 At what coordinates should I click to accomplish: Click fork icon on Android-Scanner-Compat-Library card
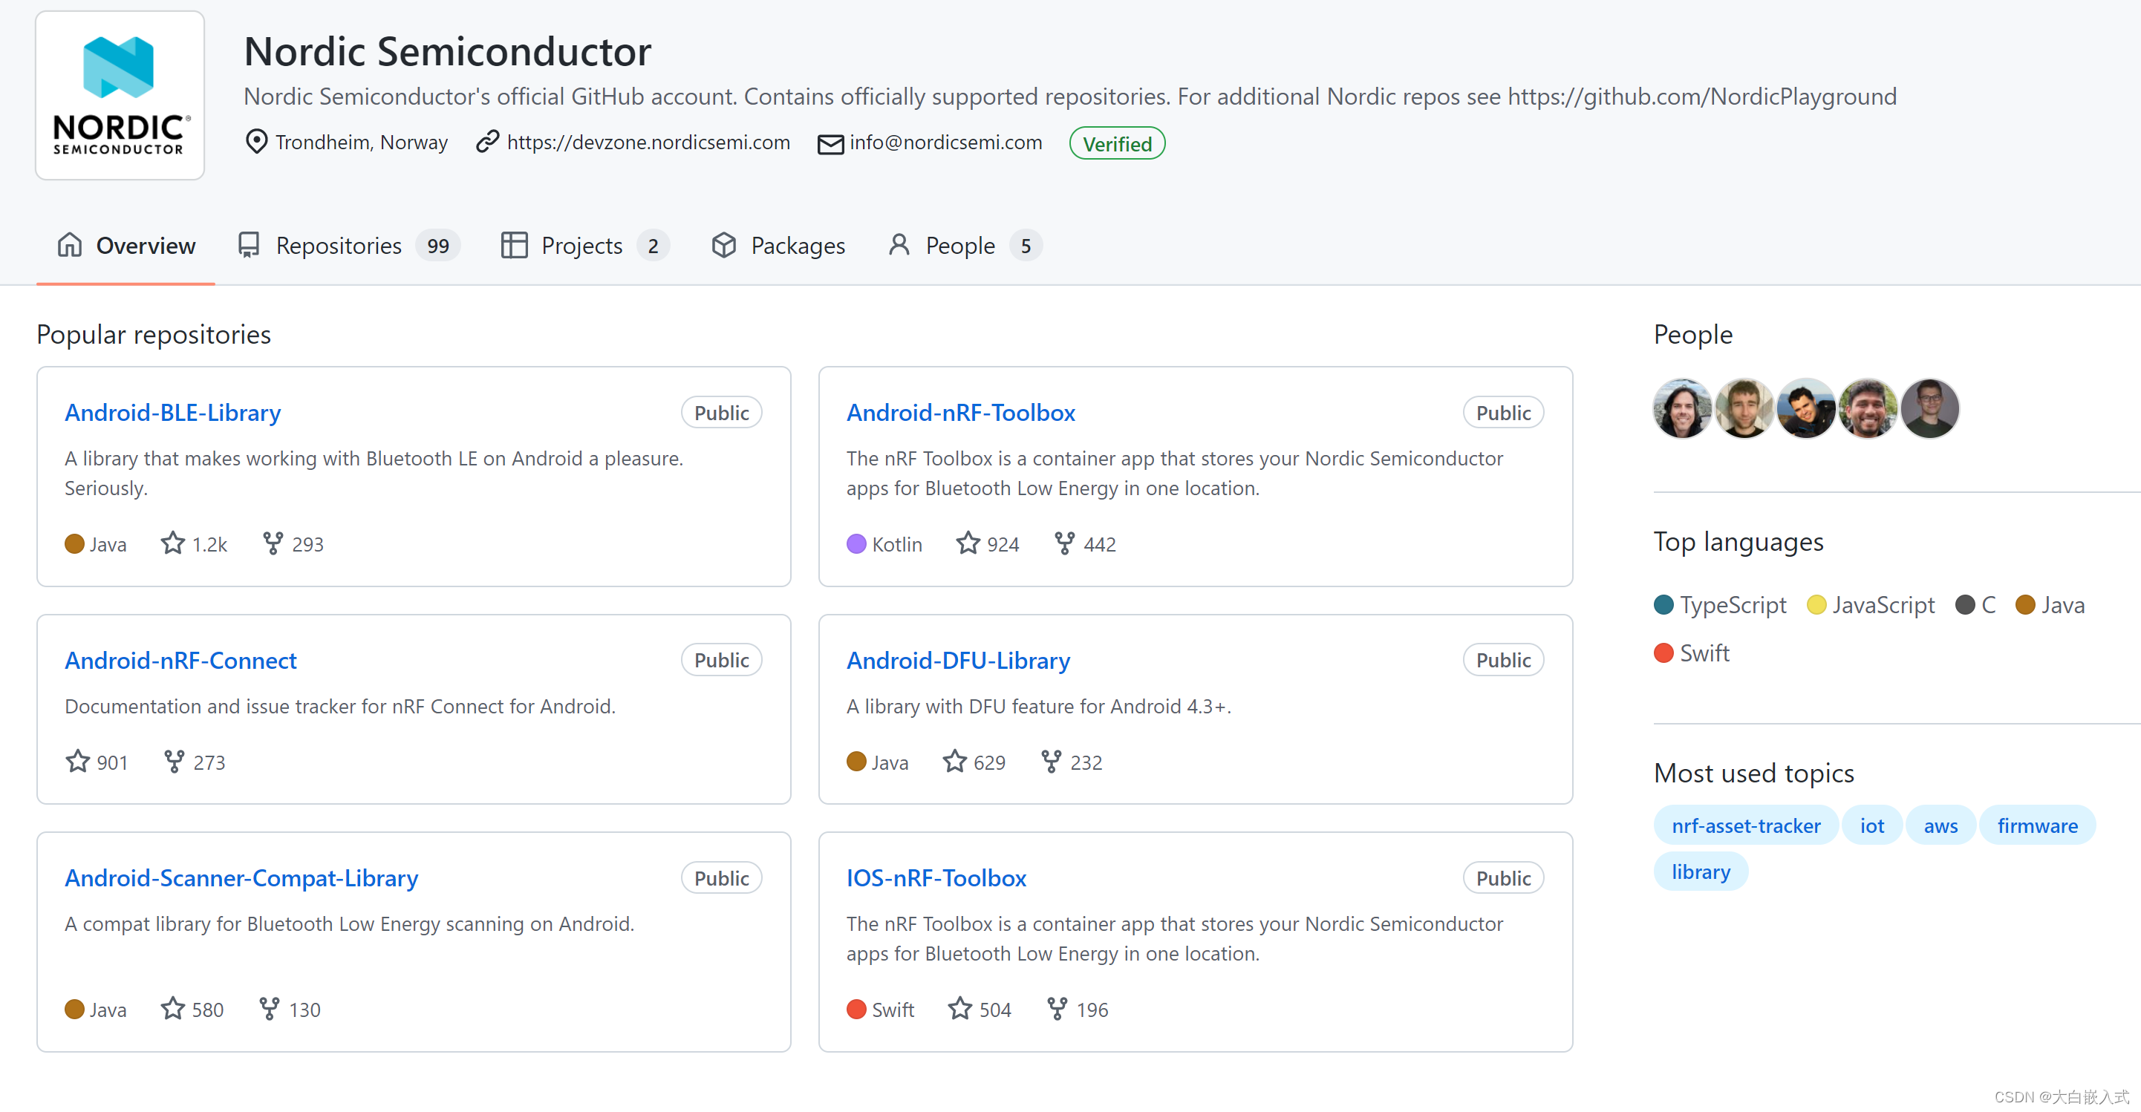coord(268,1009)
